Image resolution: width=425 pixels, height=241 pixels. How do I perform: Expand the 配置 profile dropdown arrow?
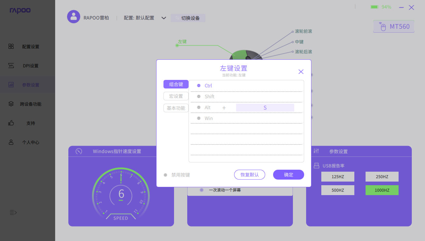tap(163, 18)
